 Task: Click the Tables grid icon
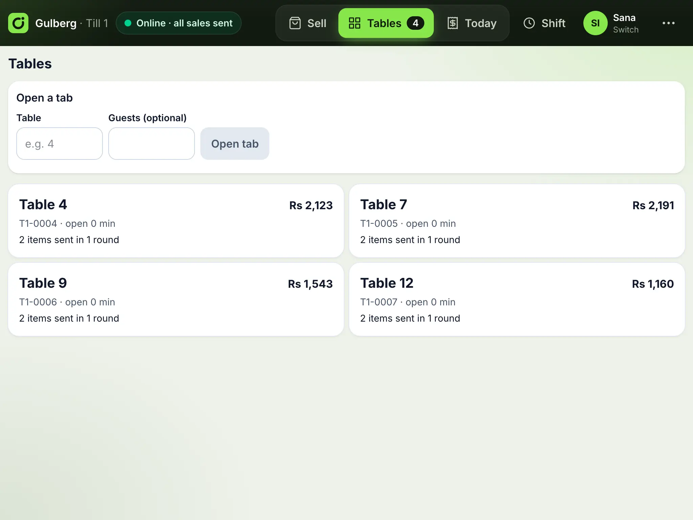pyautogui.click(x=354, y=23)
